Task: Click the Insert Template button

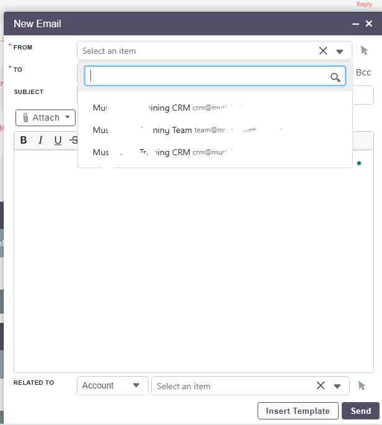Action: pyautogui.click(x=298, y=411)
